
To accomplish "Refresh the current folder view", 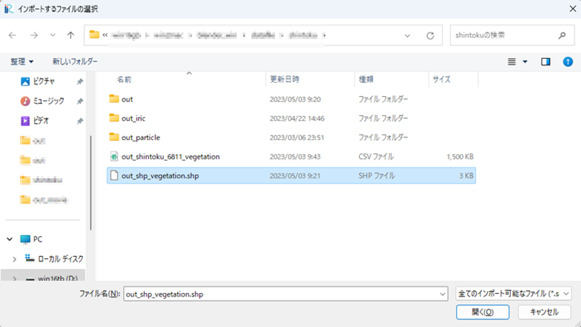I will pos(430,35).
